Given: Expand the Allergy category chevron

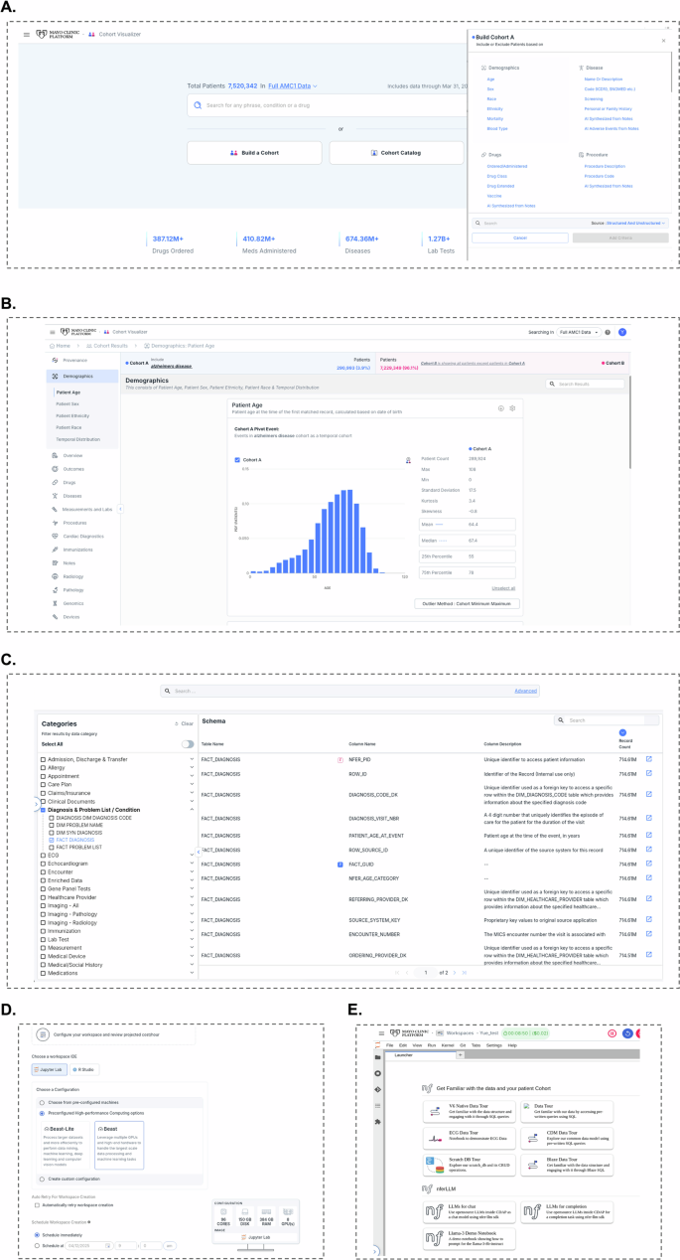Looking at the screenshot, I should pyautogui.click(x=191, y=768).
